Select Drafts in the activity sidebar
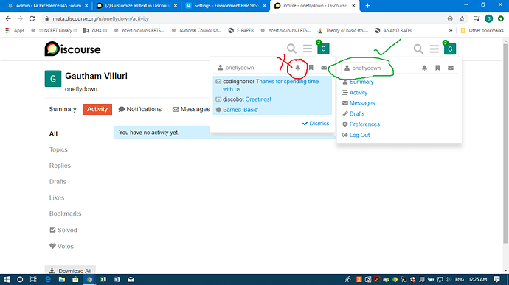 (x=58, y=182)
